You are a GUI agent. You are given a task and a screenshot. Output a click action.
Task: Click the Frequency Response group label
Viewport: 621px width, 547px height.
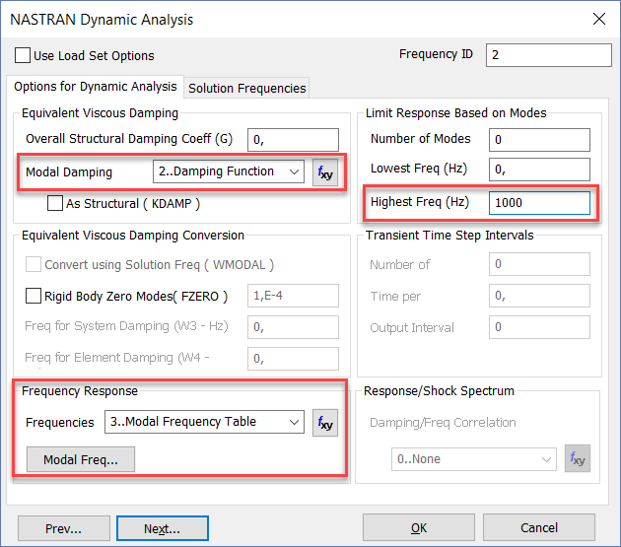tap(80, 391)
